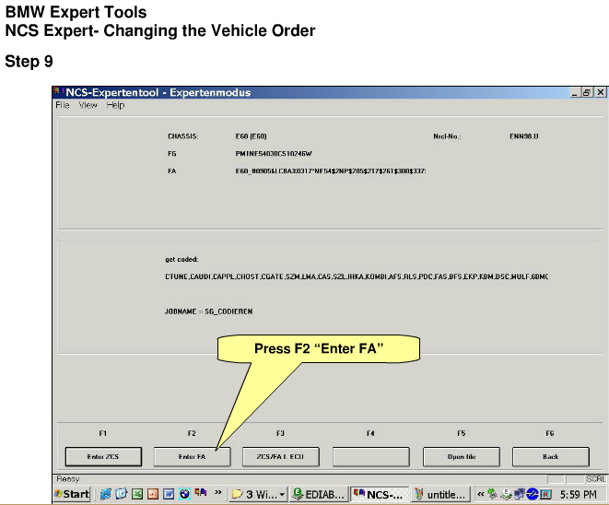Launch Internet Explorer from quick launch
Screen dimensions: 609x505
click(105, 494)
